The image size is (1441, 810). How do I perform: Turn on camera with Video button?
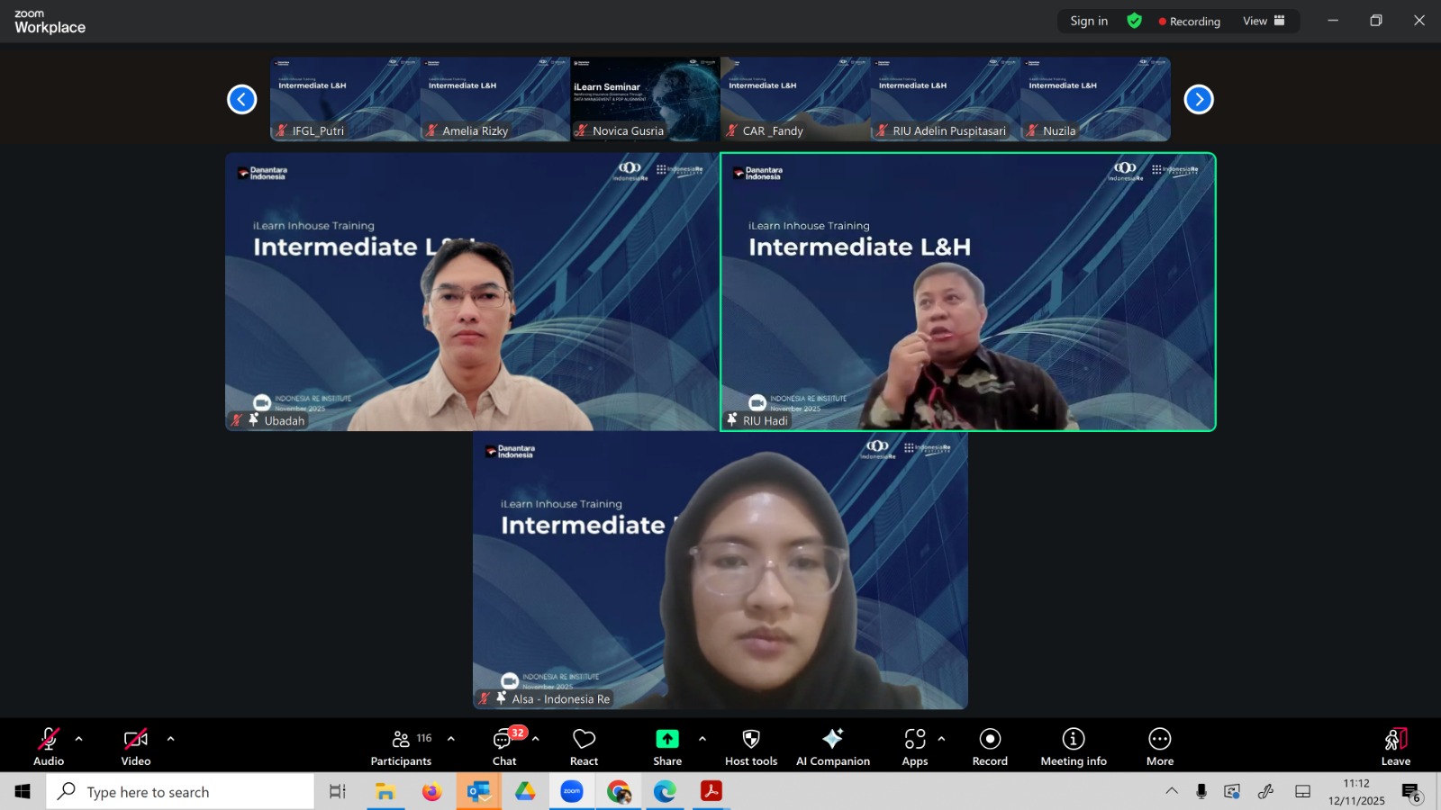click(136, 746)
